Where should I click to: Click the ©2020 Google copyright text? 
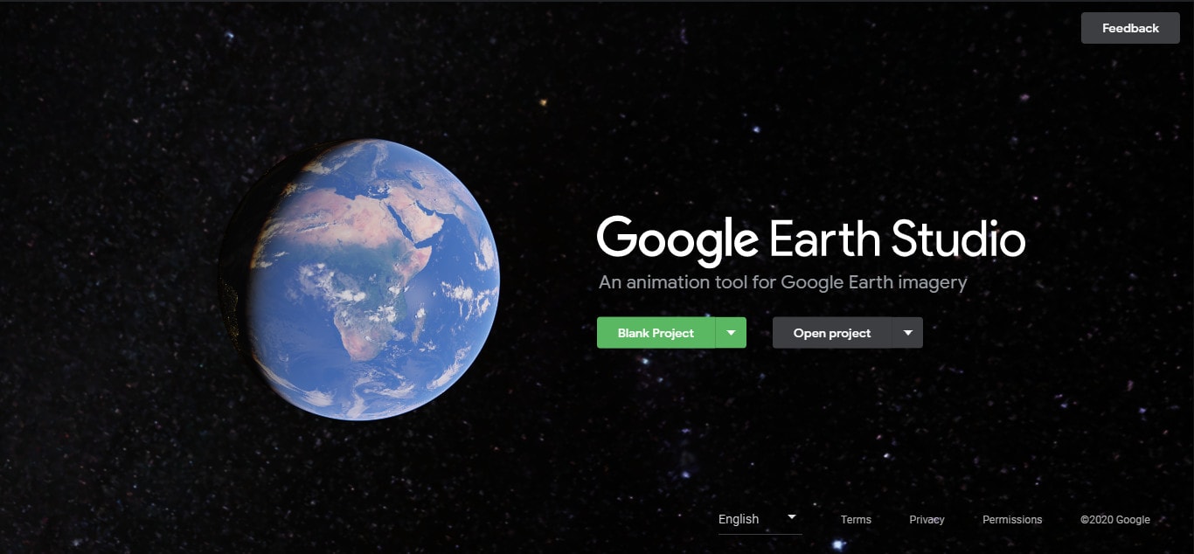click(1115, 519)
